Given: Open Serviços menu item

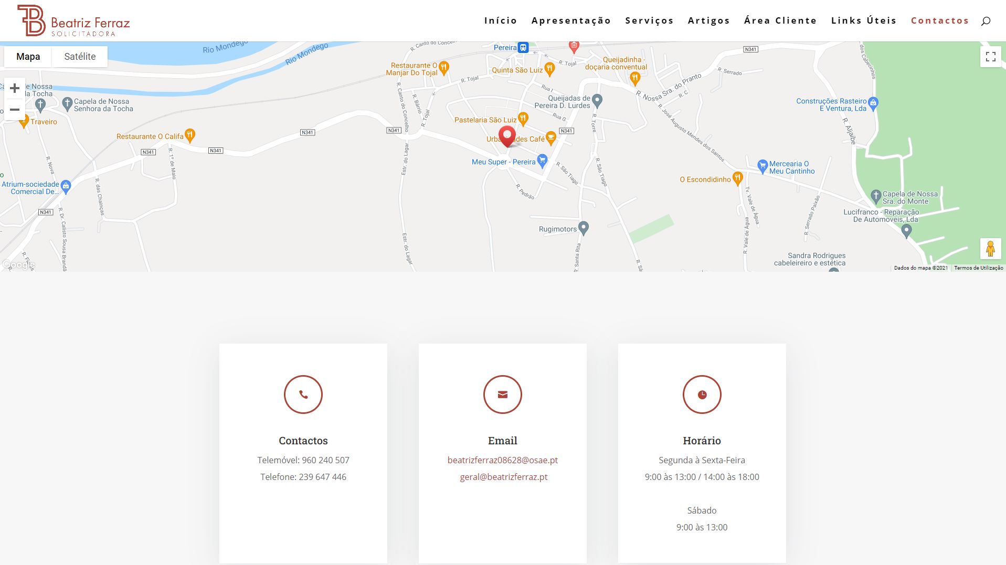Looking at the screenshot, I should (649, 20).
